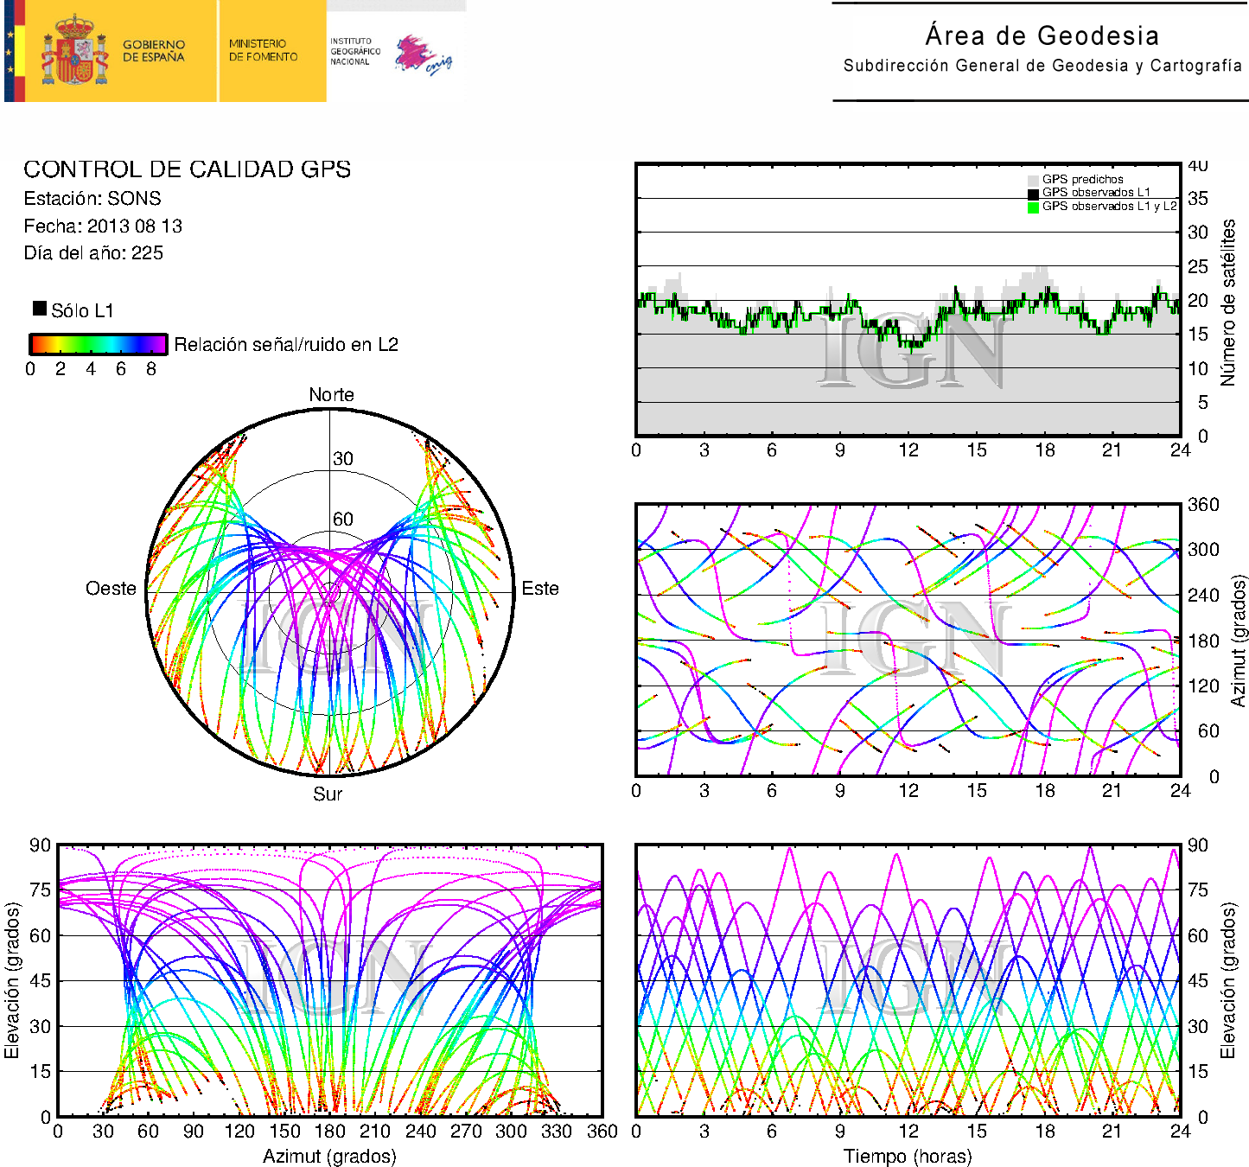Viewport: 1249px width, 1167px height.
Task: Click the Sur label below sky plot
Action: coord(328,794)
